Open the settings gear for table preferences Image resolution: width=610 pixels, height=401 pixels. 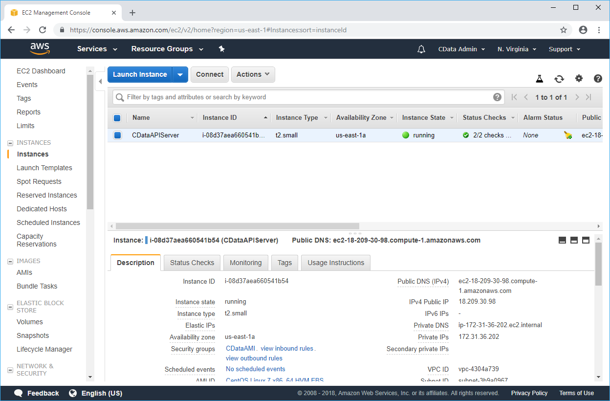(x=579, y=79)
